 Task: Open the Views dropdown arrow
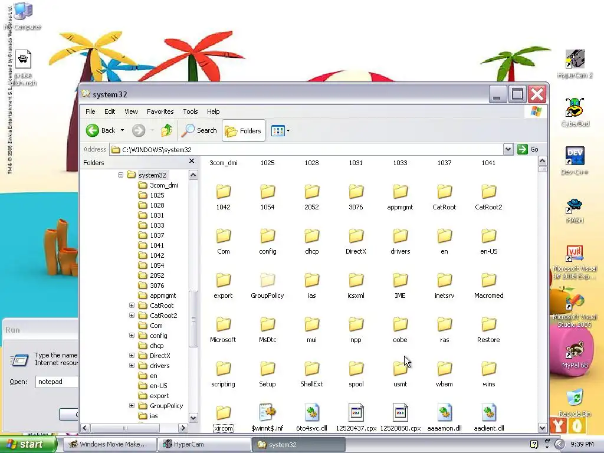[x=288, y=130]
